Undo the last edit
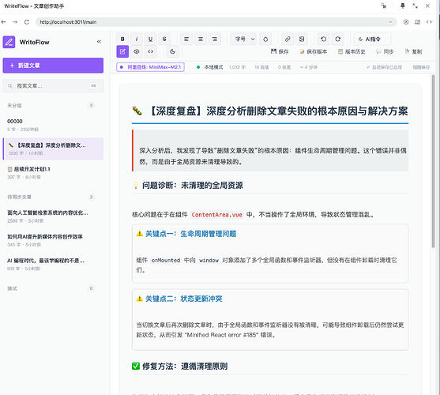Viewport: 440px width, 395px height. click(324, 39)
